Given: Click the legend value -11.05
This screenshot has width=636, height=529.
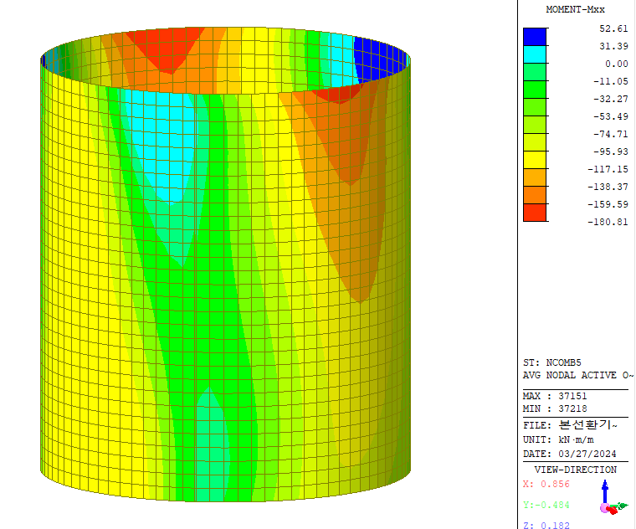Looking at the screenshot, I should pos(611,81).
